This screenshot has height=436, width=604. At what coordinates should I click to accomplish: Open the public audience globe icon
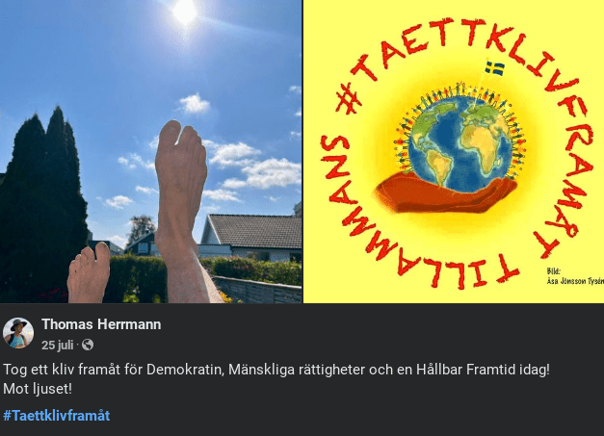pos(88,345)
